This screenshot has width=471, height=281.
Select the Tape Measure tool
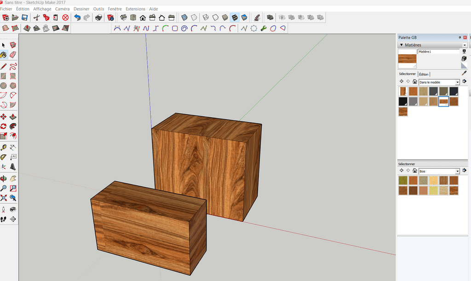point(4,148)
